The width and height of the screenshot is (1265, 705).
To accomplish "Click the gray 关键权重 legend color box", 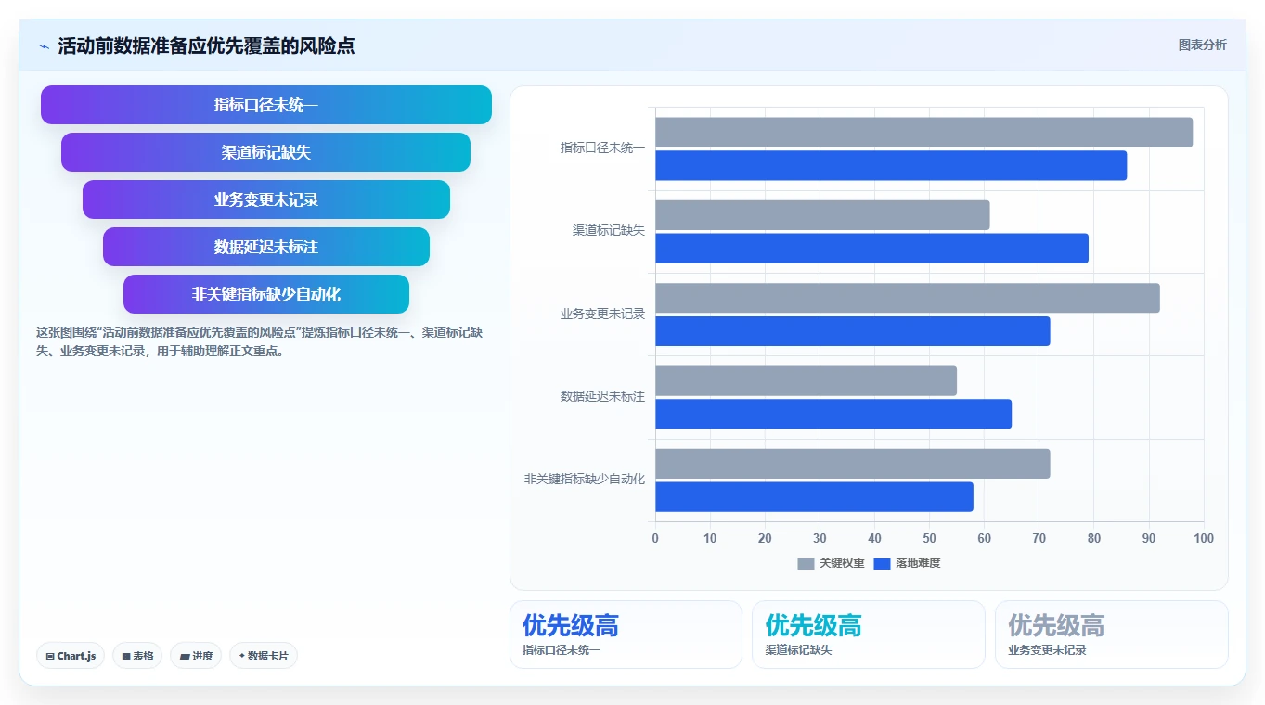I will click(x=806, y=564).
